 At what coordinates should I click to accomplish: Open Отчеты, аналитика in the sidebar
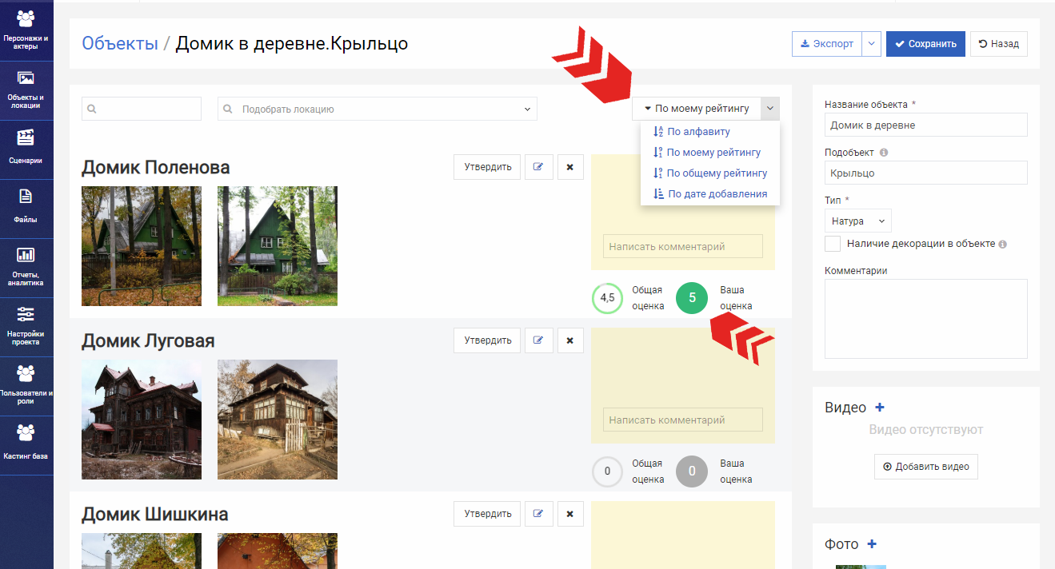pos(26,269)
